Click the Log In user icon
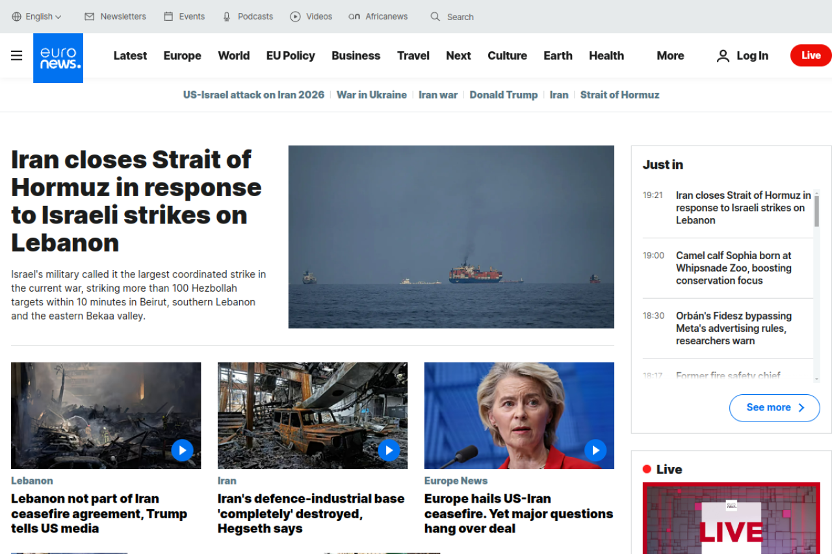Viewport: 832px width, 554px height. 723,56
